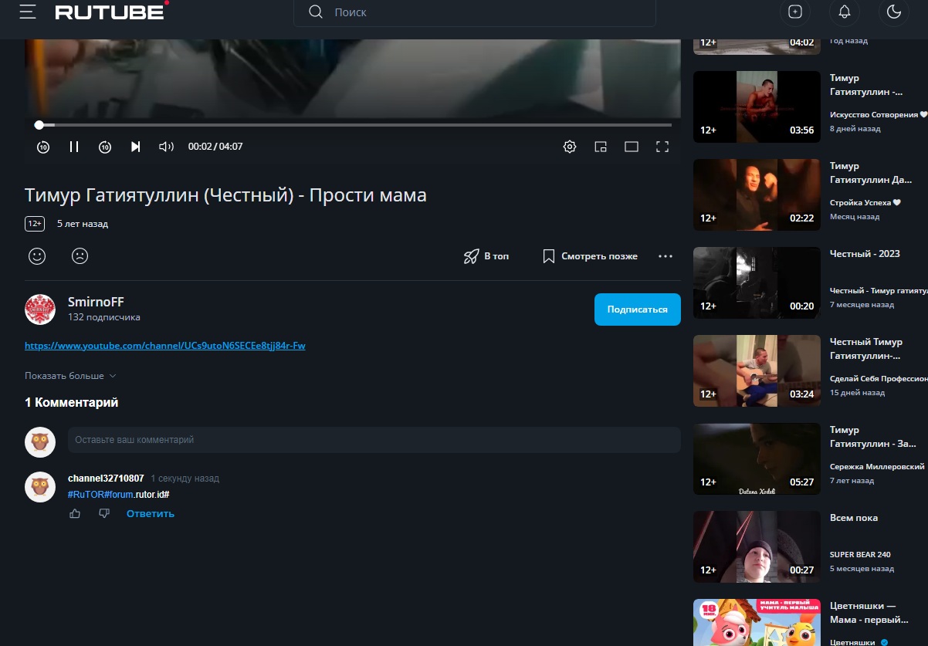This screenshot has width=928, height=646.
Task: Expand Показать больше description
Action: click(70, 376)
